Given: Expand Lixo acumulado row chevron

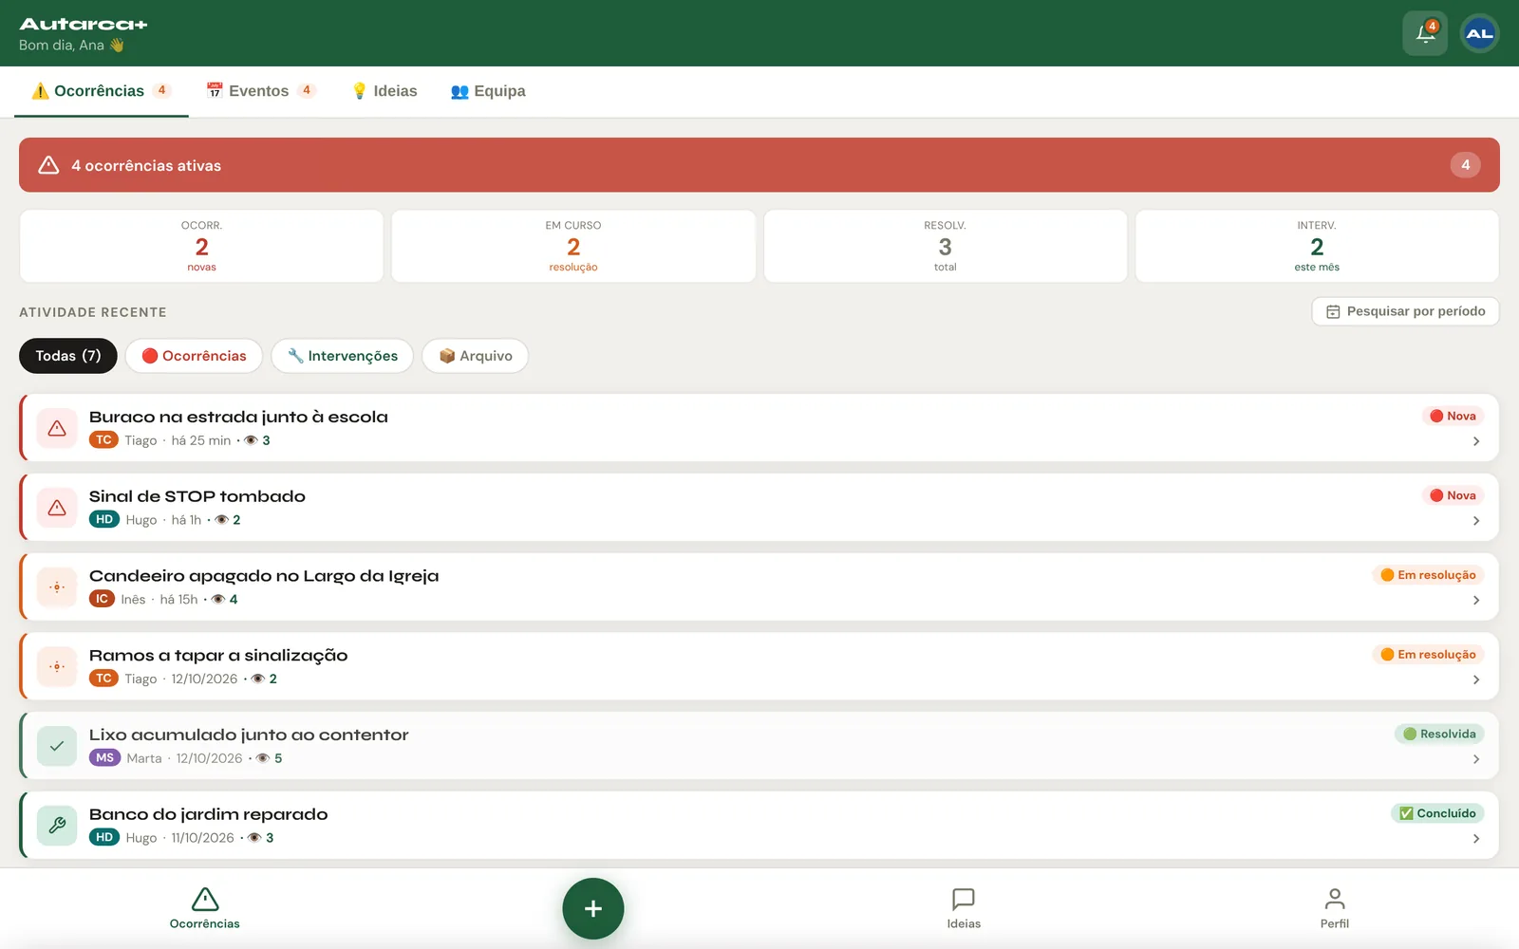Looking at the screenshot, I should click(1476, 759).
